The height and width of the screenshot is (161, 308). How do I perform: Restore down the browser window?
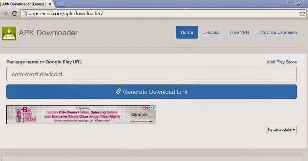point(299,3)
